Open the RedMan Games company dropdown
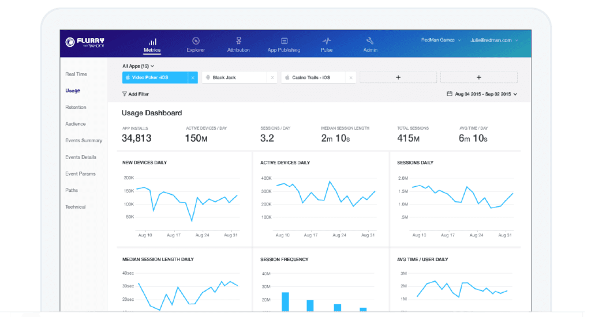The width and height of the screenshot is (591, 317). pos(440,40)
